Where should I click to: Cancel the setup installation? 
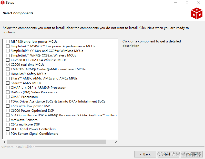pos(192,154)
